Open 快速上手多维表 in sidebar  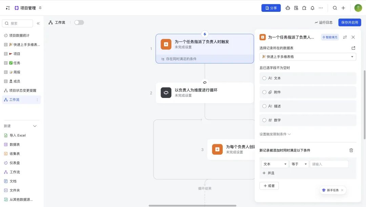pos(22,45)
